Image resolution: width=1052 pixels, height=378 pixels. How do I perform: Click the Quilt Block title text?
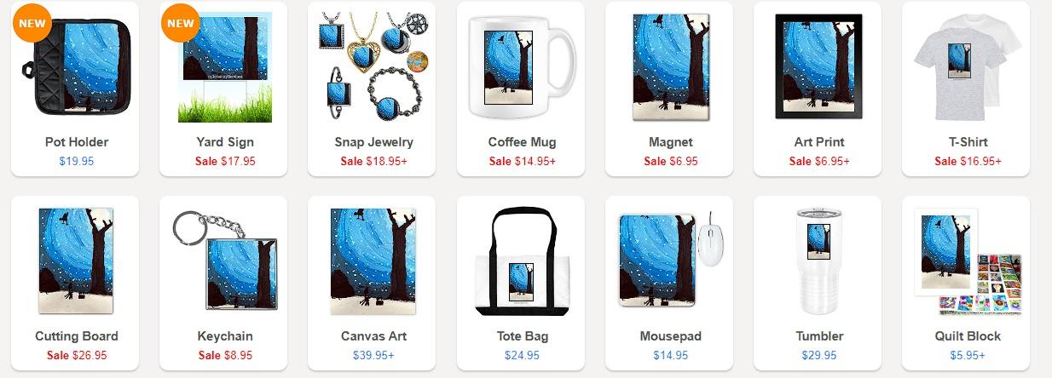[967, 336]
